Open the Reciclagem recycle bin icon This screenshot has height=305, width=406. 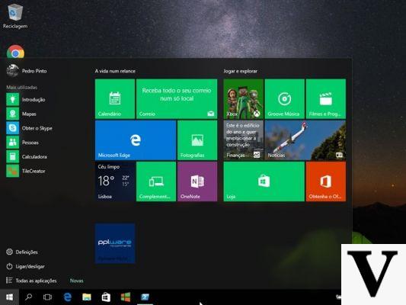(15, 16)
